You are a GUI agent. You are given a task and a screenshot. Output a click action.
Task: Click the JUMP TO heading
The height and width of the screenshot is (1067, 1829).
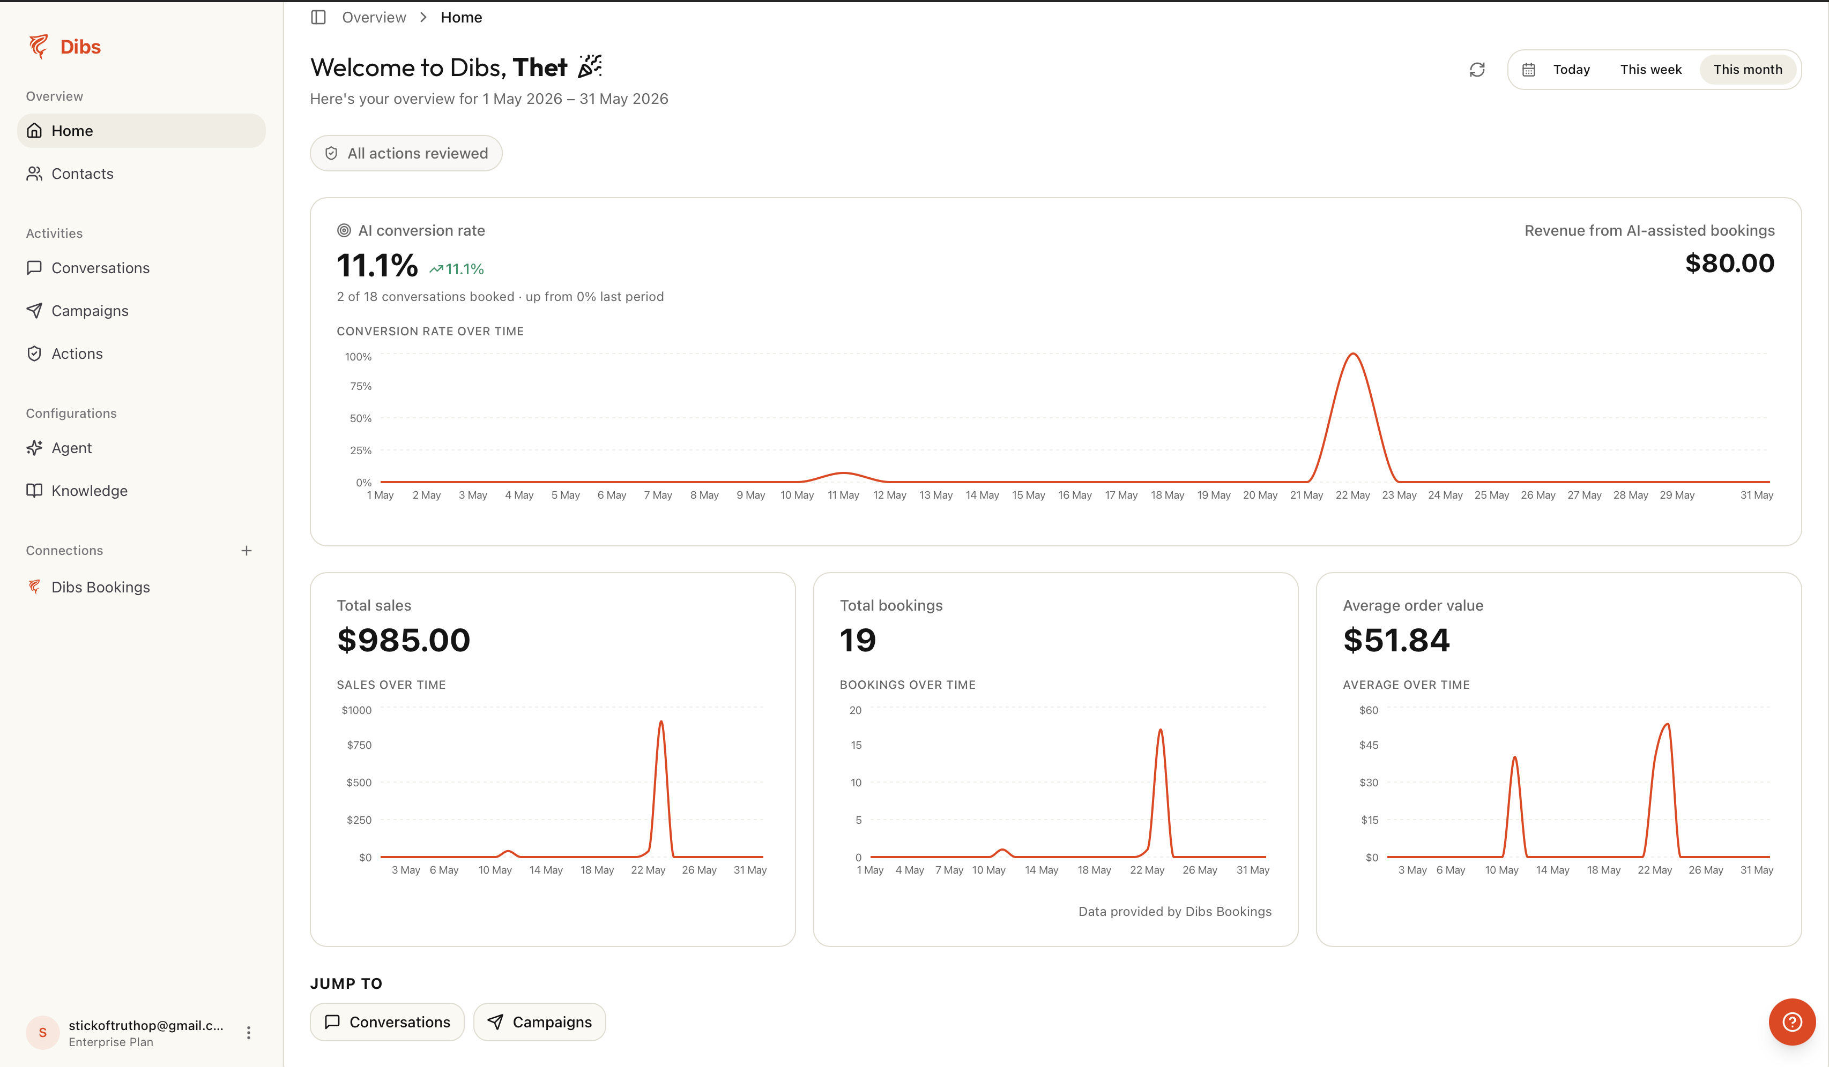click(x=346, y=983)
